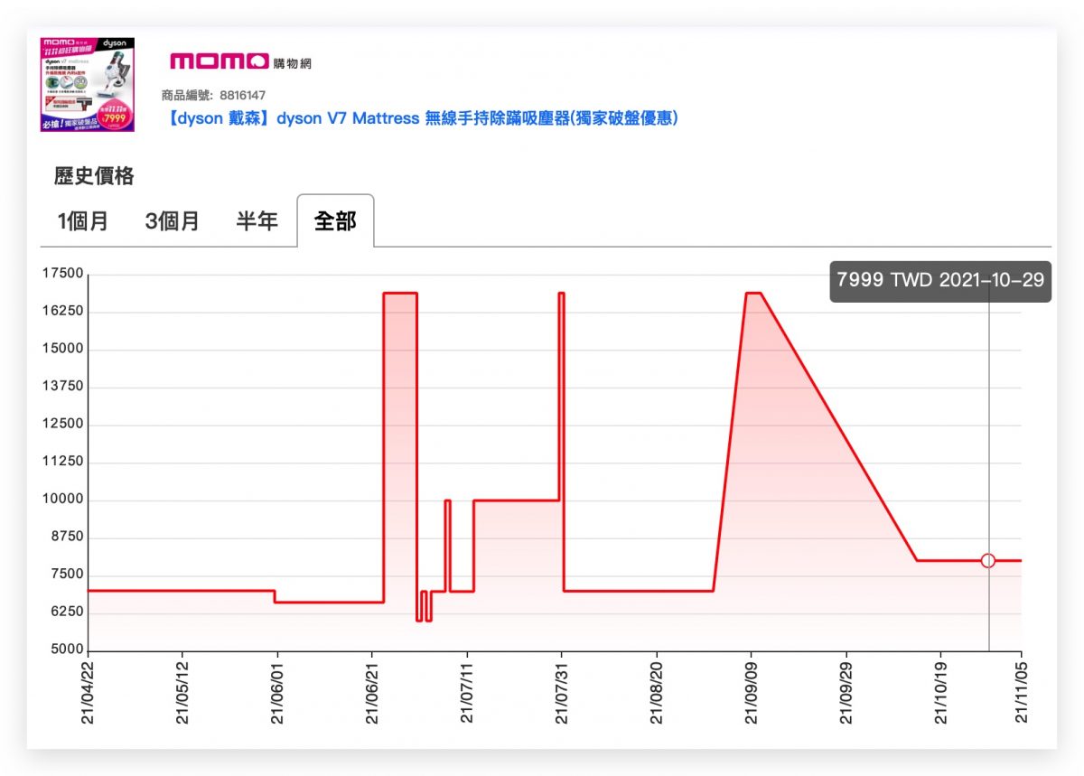The width and height of the screenshot is (1084, 776).
Task: Click the 21/04/22 date label
Action: point(89,692)
